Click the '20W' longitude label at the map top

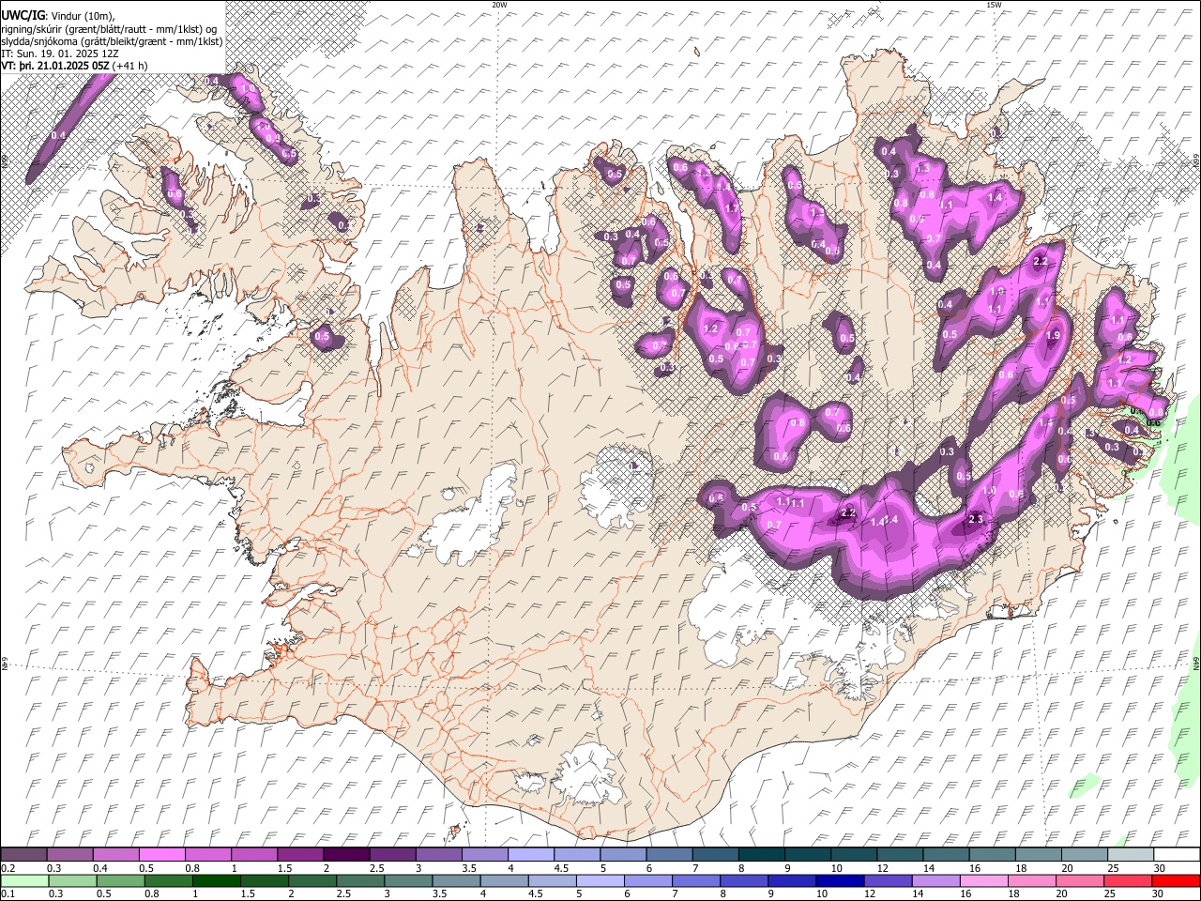click(x=499, y=5)
